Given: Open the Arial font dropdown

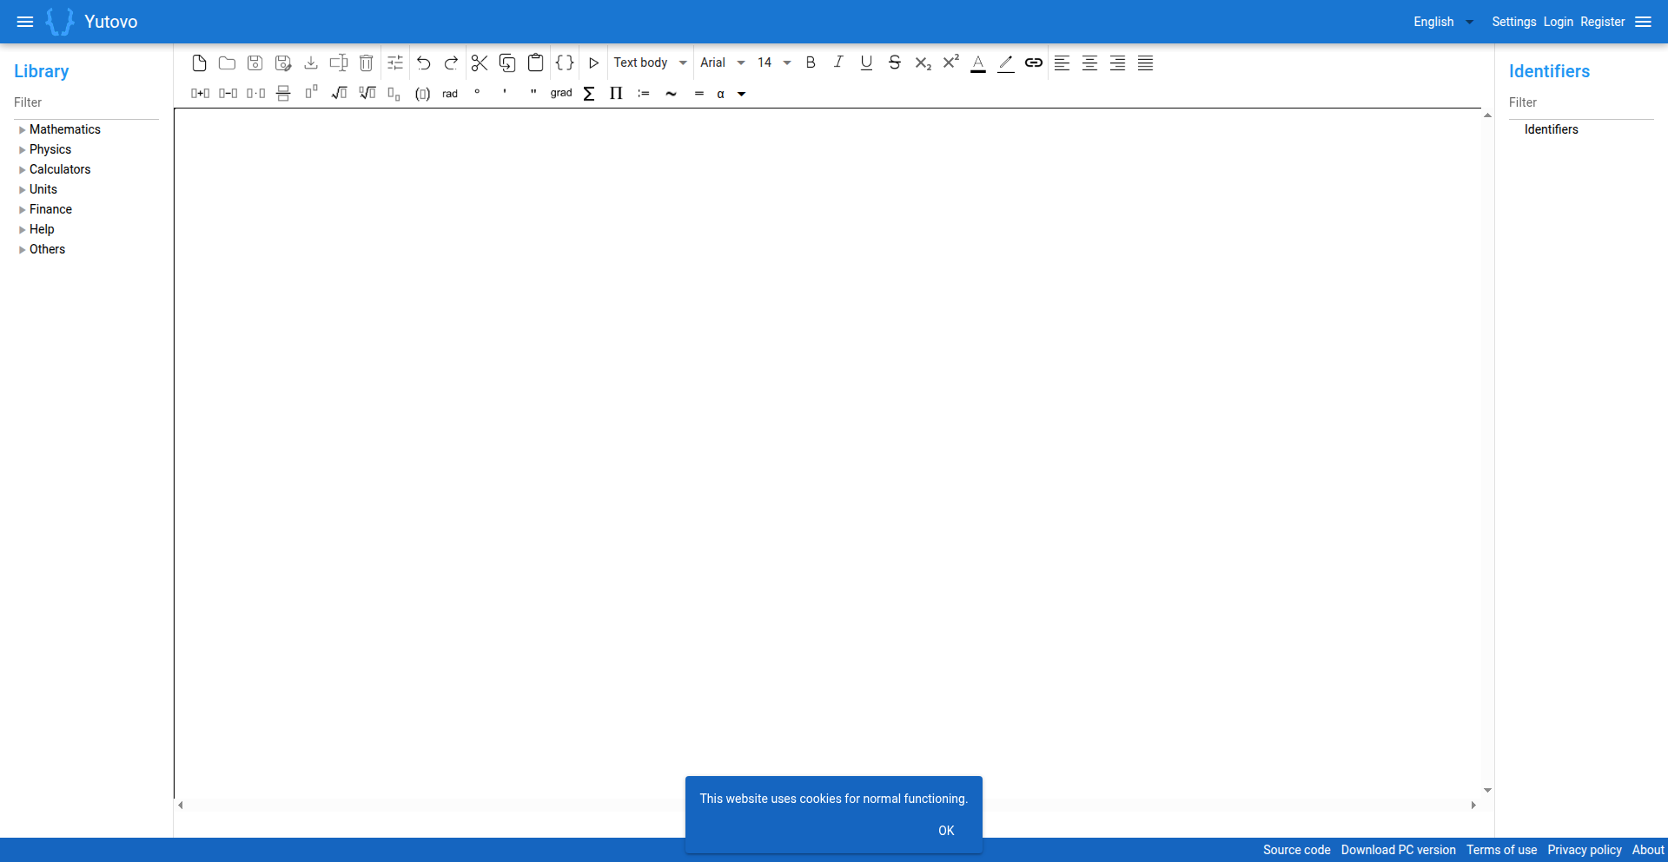Looking at the screenshot, I should (x=723, y=63).
